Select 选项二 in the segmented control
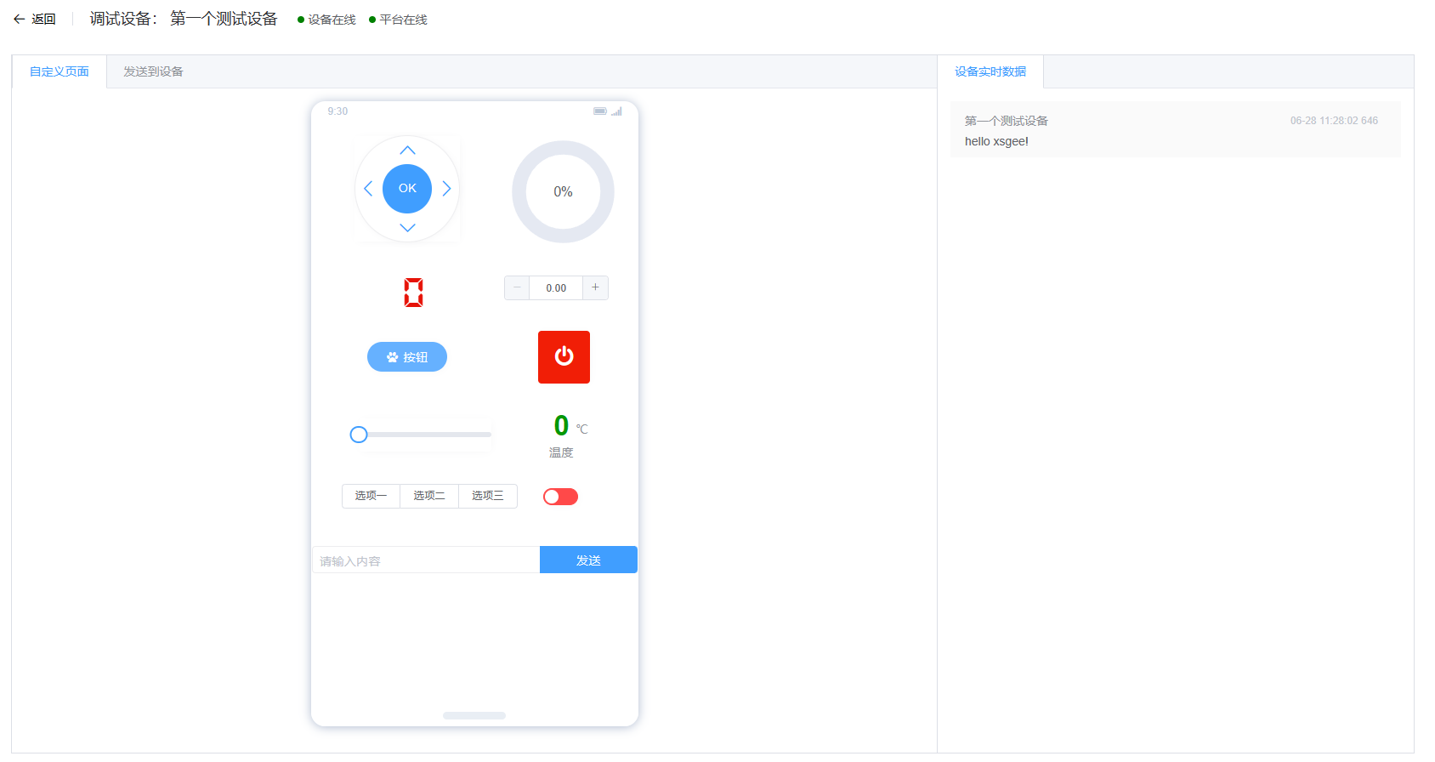The width and height of the screenshot is (1435, 762). click(x=429, y=496)
